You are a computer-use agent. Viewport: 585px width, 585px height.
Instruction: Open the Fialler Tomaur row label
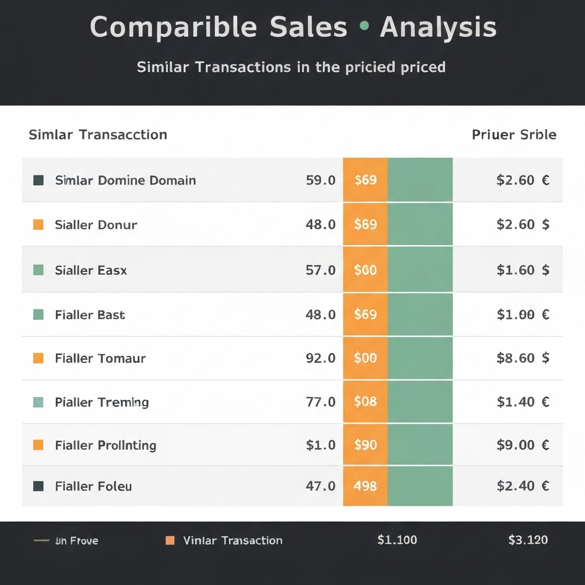point(100,358)
